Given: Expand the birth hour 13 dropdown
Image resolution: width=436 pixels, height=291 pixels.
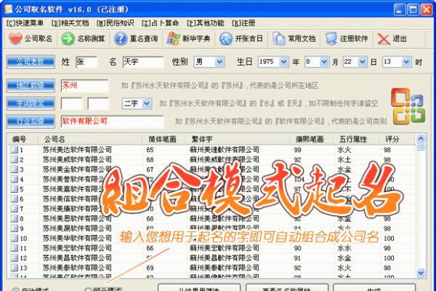Looking at the screenshot, I should coord(406,62).
